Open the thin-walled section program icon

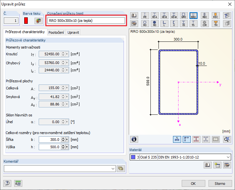(227, 15)
